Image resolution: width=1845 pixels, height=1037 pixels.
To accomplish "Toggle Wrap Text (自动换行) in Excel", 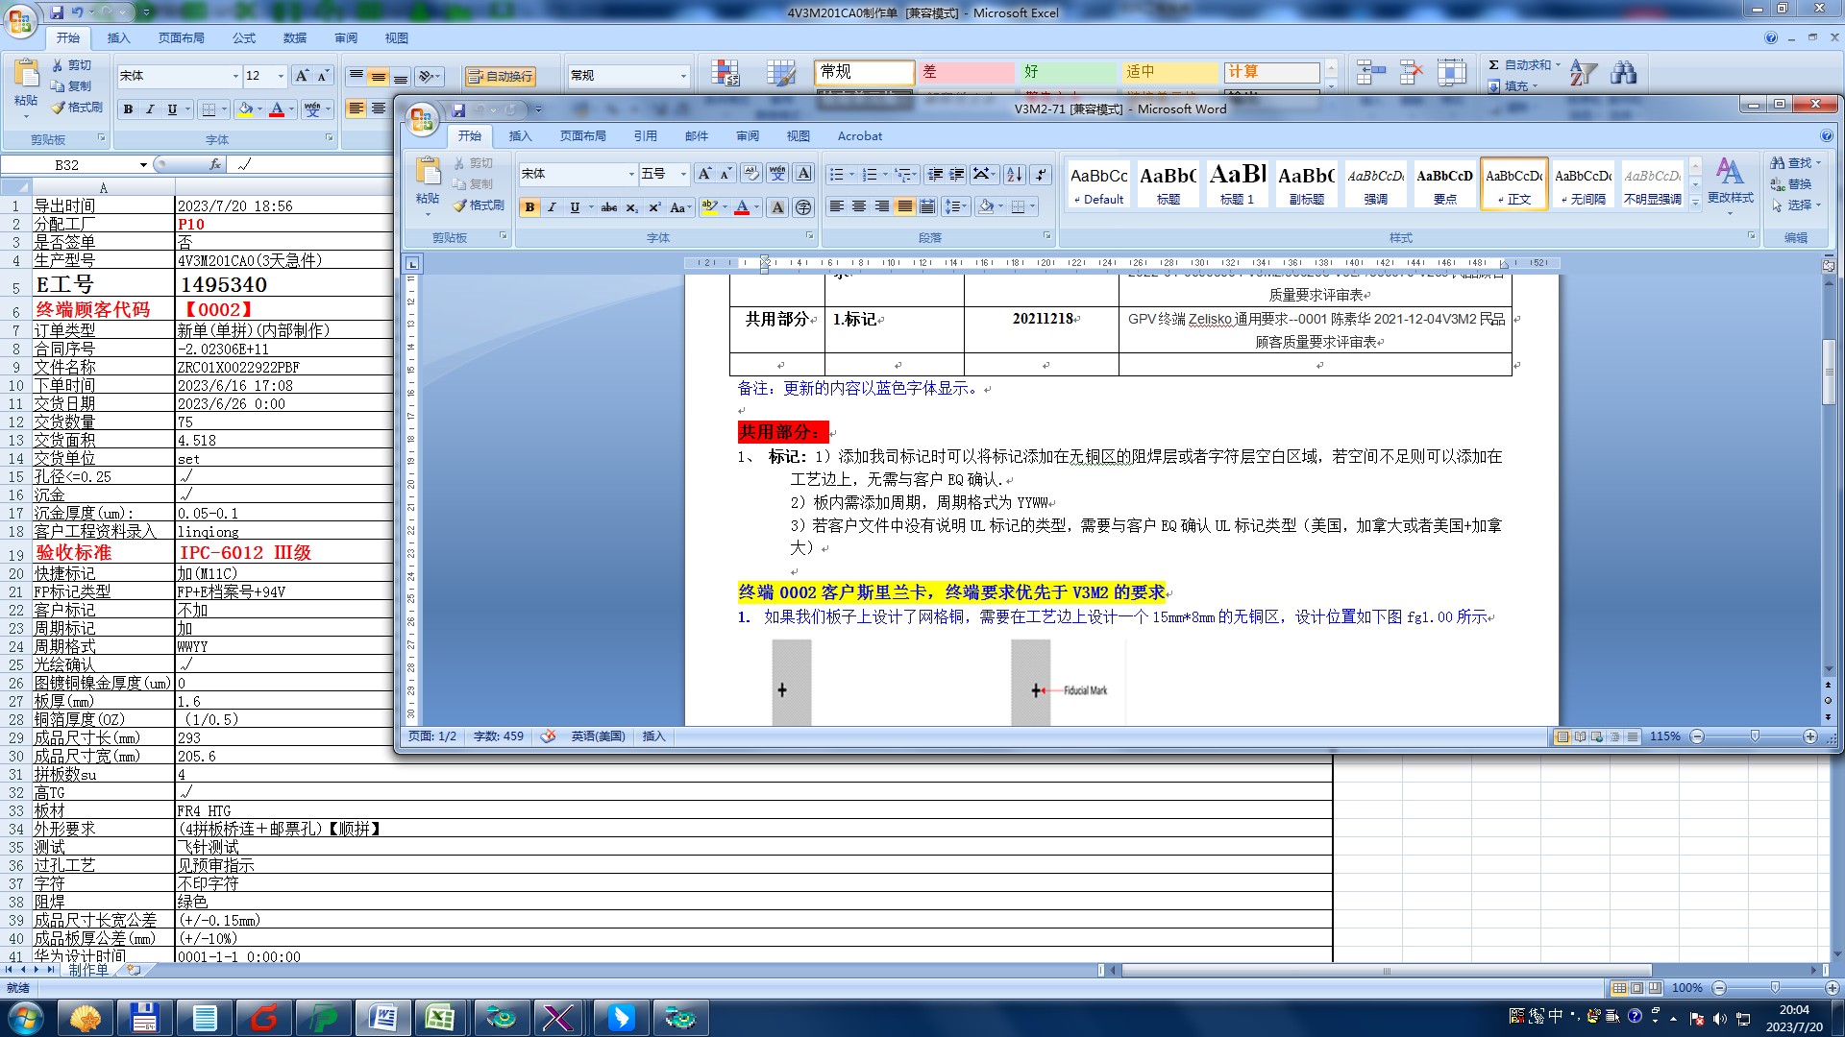I will tap(500, 76).
